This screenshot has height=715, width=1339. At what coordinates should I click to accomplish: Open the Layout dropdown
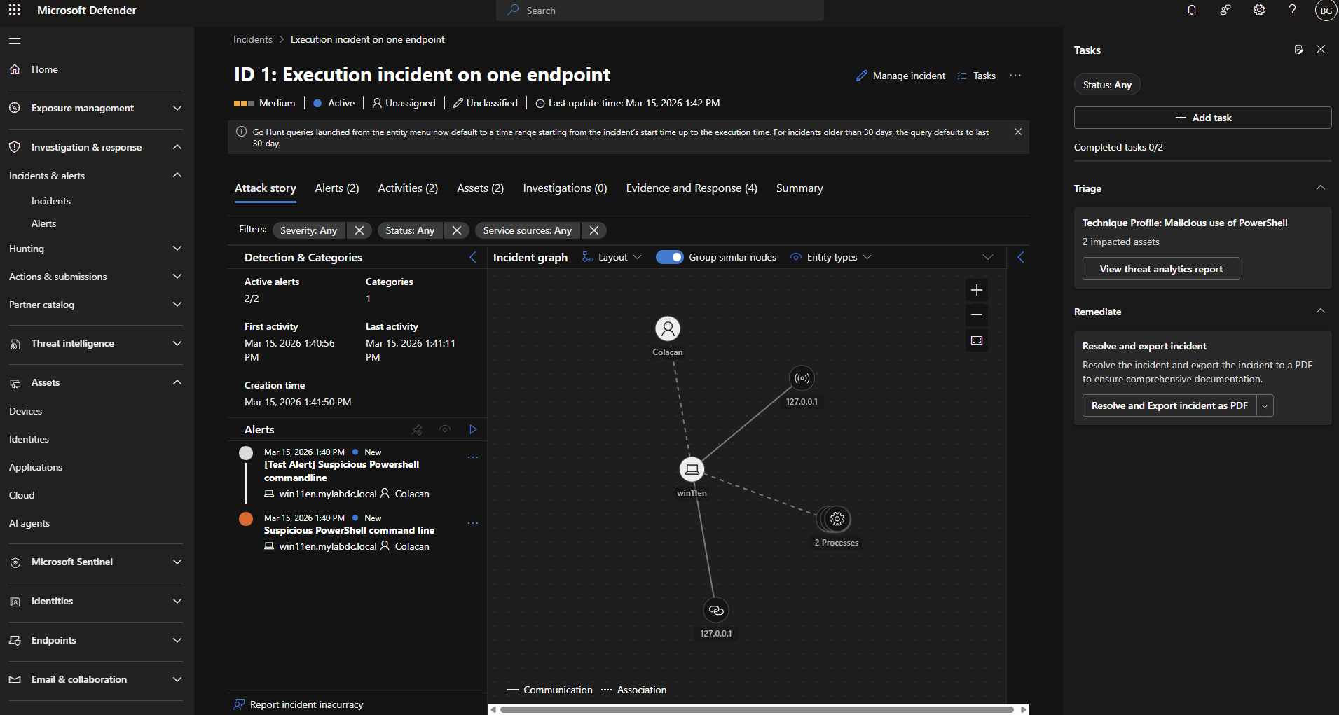tap(612, 257)
